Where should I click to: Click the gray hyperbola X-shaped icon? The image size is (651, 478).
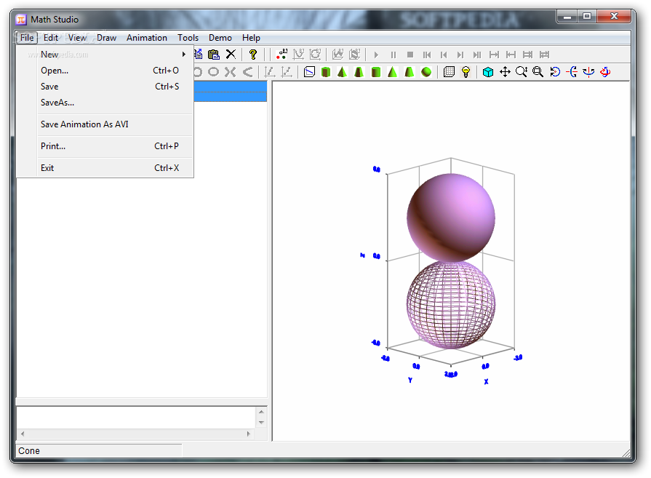point(231,72)
